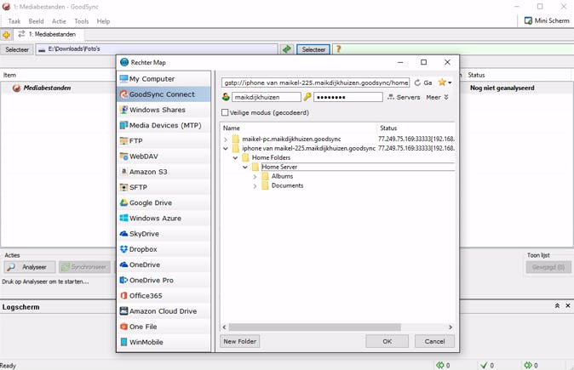This screenshot has width=574, height=370.
Task: Click the left Selecteer button
Action: [x=17, y=49]
